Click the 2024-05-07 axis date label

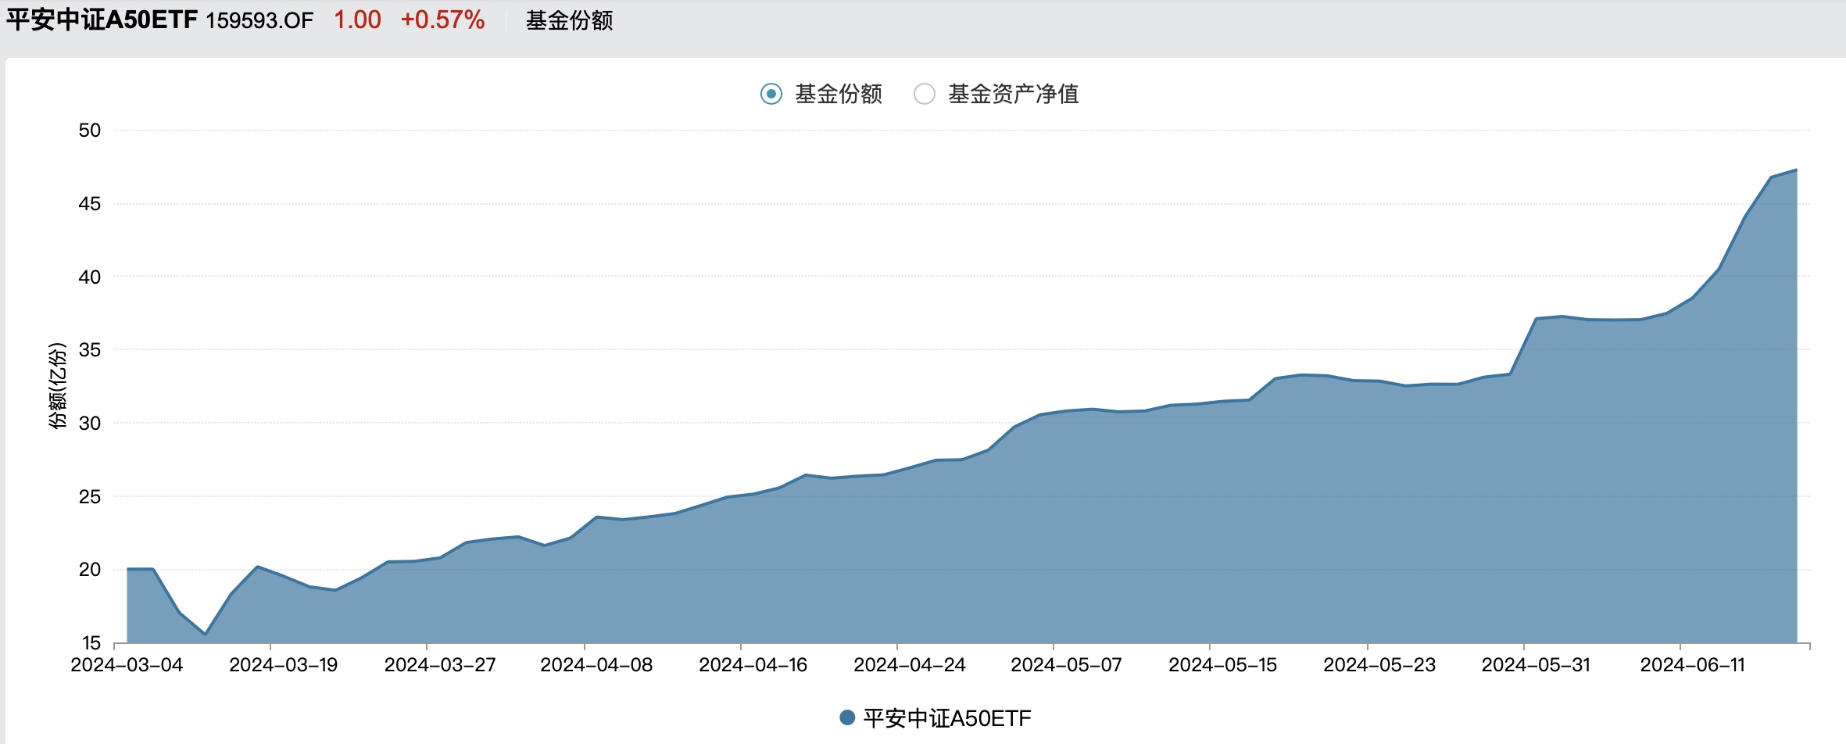(x=1066, y=665)
